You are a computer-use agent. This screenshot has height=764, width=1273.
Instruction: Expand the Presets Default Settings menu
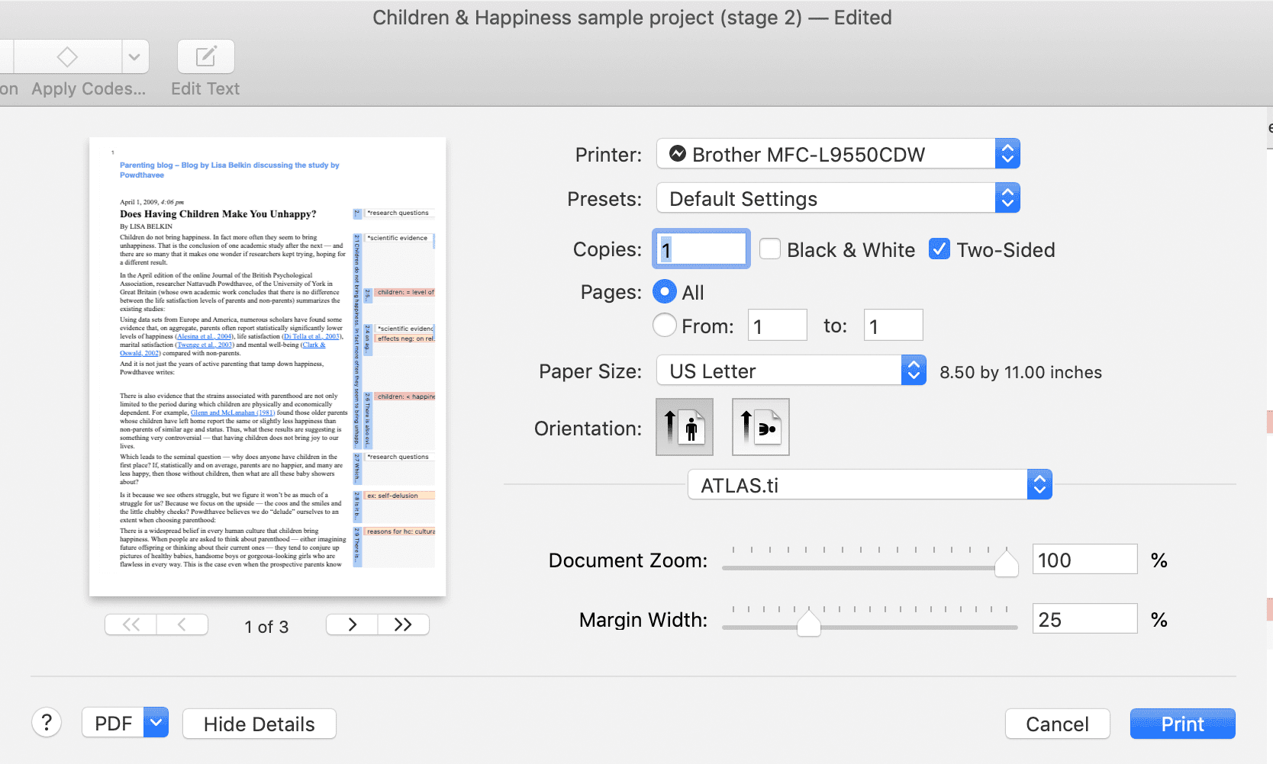coord(838,199)
